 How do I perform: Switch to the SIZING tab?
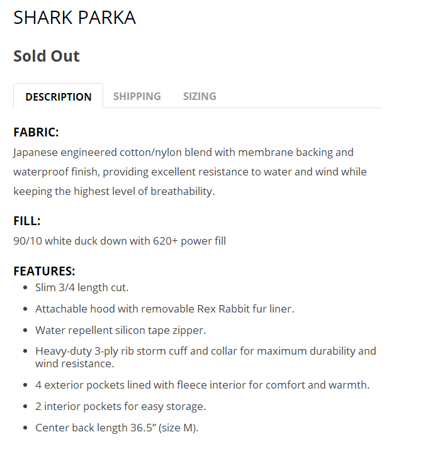pos(200,96)
